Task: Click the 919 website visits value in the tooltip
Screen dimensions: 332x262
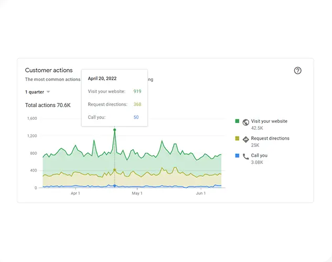Action: click(x=137, y=91)
